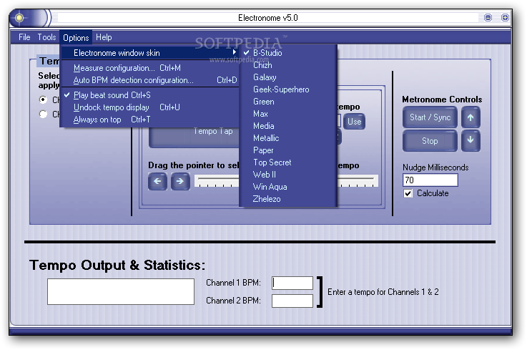The width and height of the screenshot is (527, 350).
Task: Open the Tools menu
Action: tap(46, 37)
